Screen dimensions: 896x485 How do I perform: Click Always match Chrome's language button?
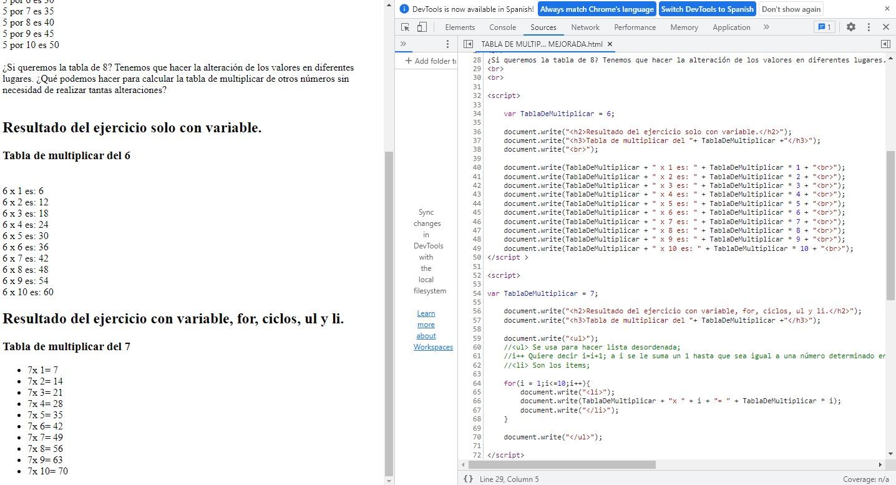pyautogui.click(x=597, y=9)
